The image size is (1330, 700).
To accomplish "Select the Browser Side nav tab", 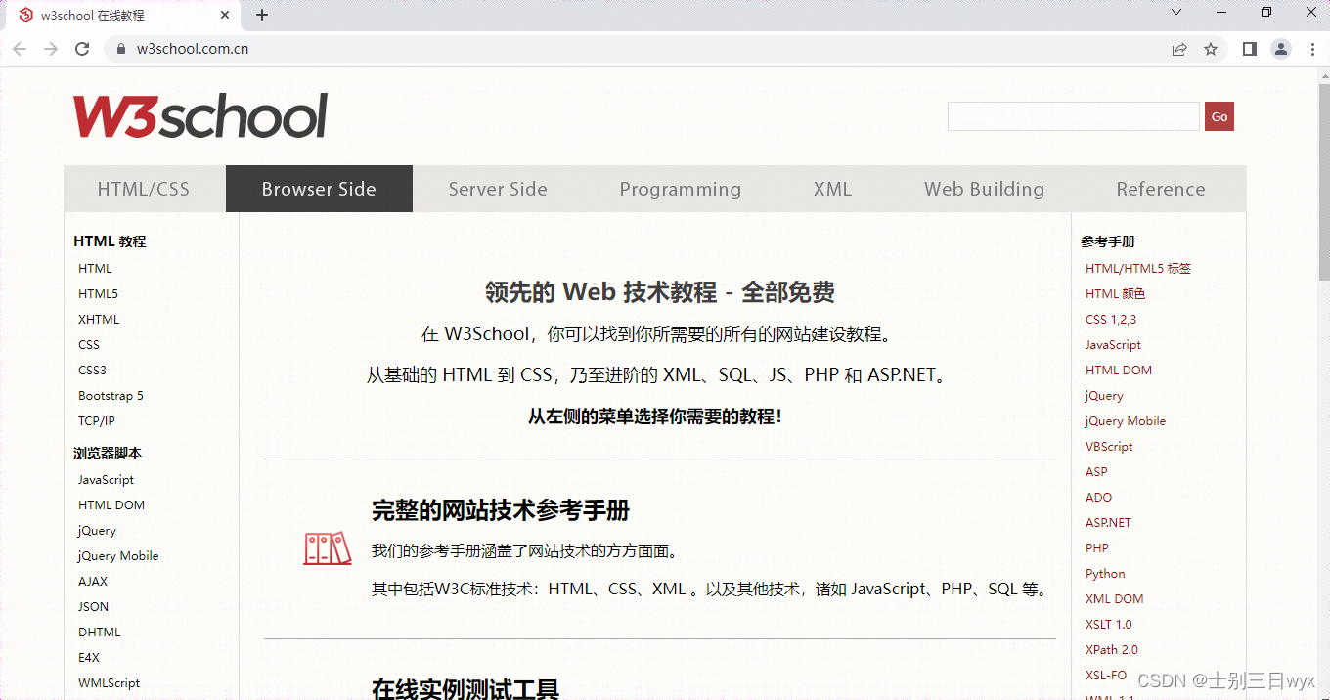I will [319, 189].
